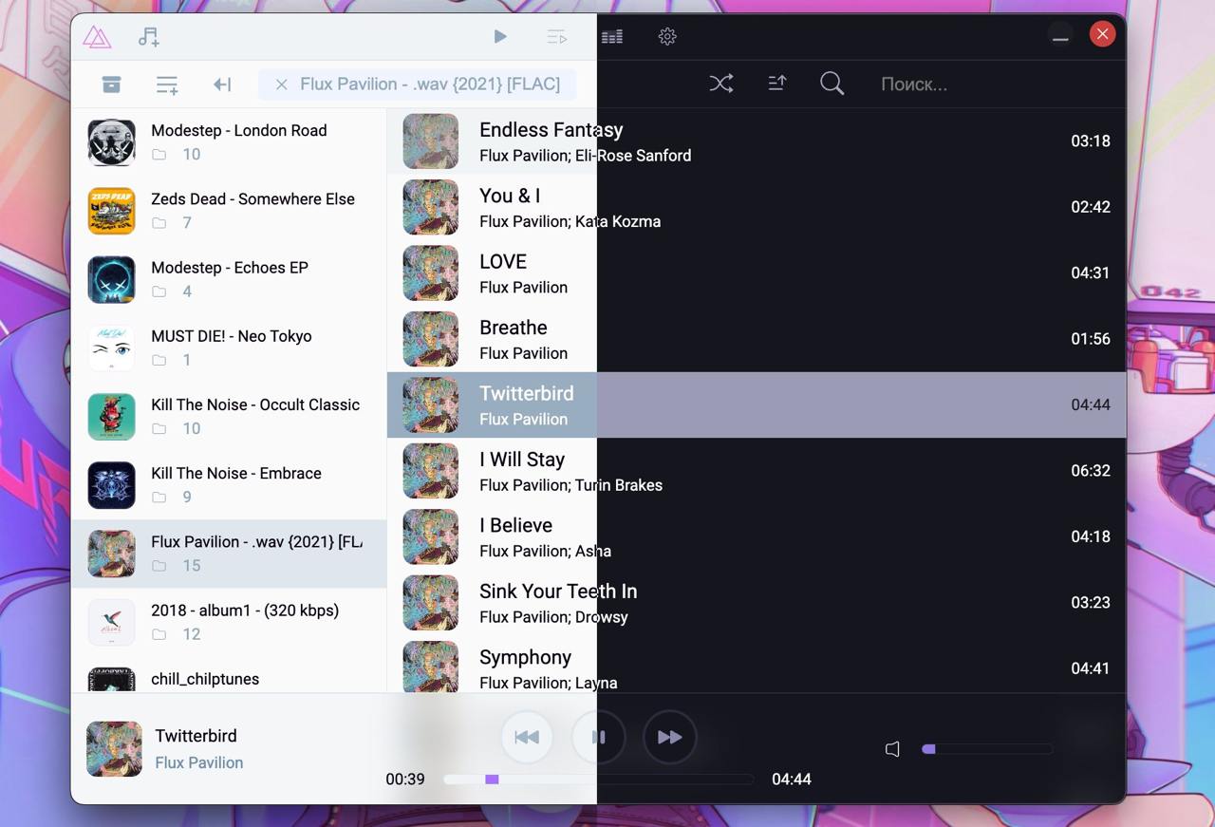The image size is (1215, 827).
Task: Click total time 04:44 in player bar
Action: [792, 780]
